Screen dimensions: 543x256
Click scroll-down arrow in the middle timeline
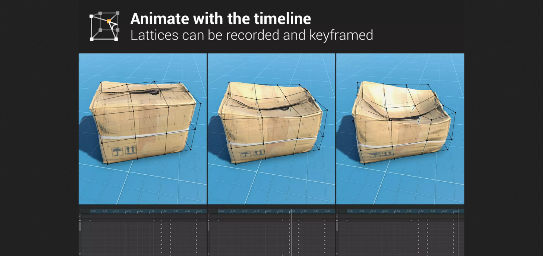[x=208, y=253]
